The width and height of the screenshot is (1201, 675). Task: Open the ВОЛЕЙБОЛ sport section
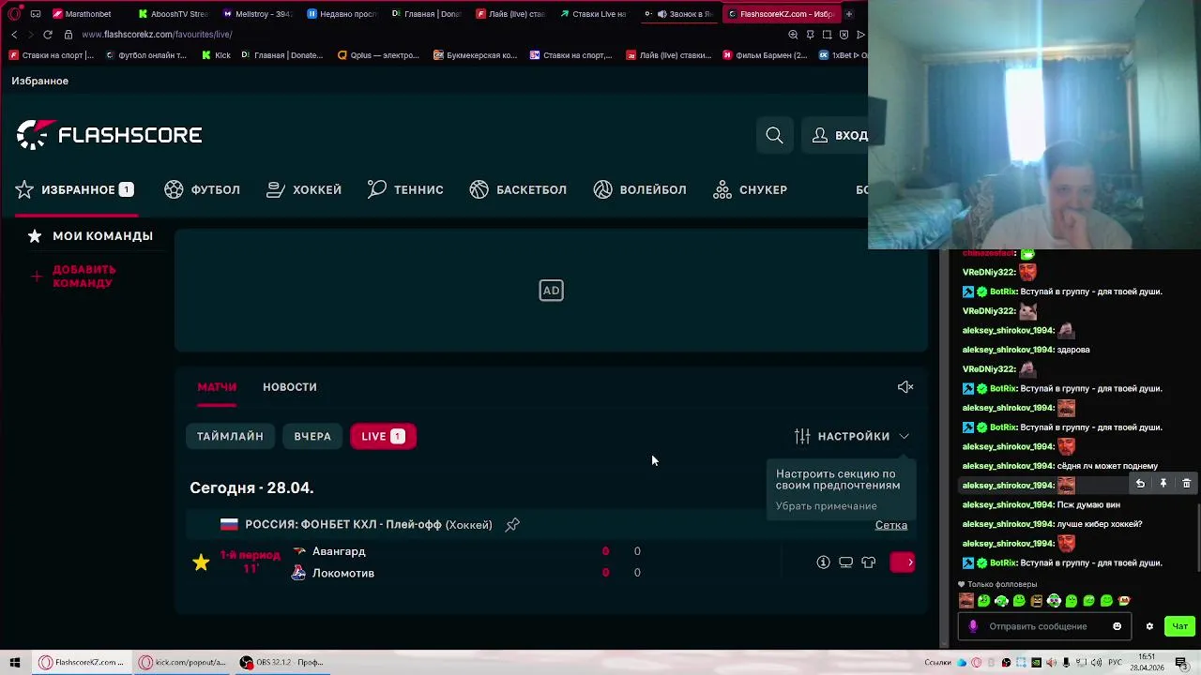[x=640, y=189]
